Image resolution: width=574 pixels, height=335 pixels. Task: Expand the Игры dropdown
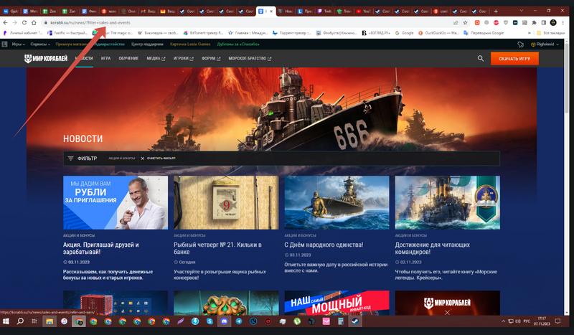pos(19,44)
